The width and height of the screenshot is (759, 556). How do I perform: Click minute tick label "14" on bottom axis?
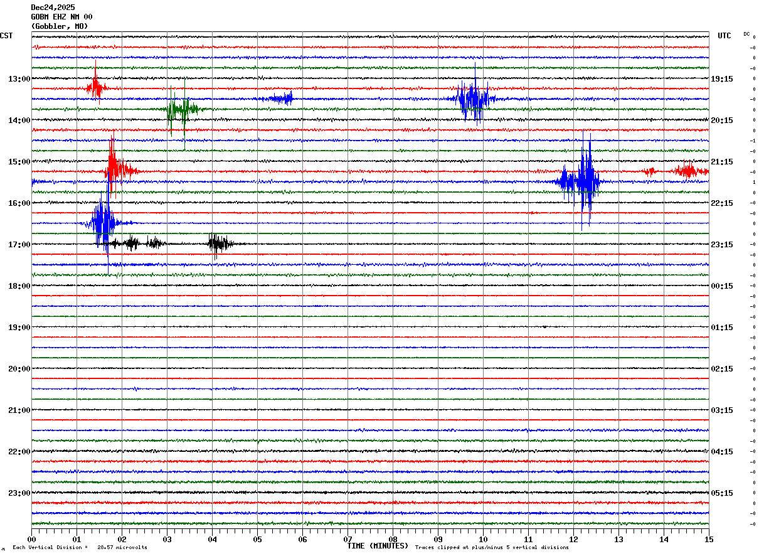664,539
